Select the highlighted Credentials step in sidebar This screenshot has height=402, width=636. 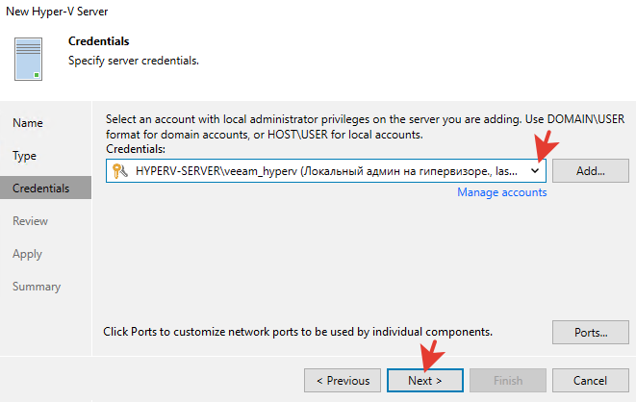coord(41,188)
